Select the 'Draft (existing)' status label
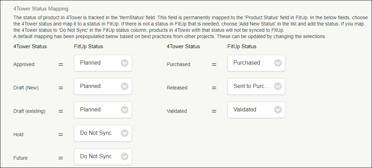This screenshot has height=168, width=372. tap(29, 111)
